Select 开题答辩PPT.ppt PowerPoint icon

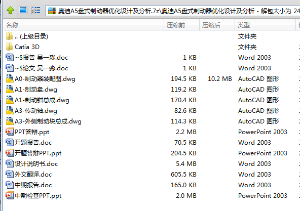point(9,153)
